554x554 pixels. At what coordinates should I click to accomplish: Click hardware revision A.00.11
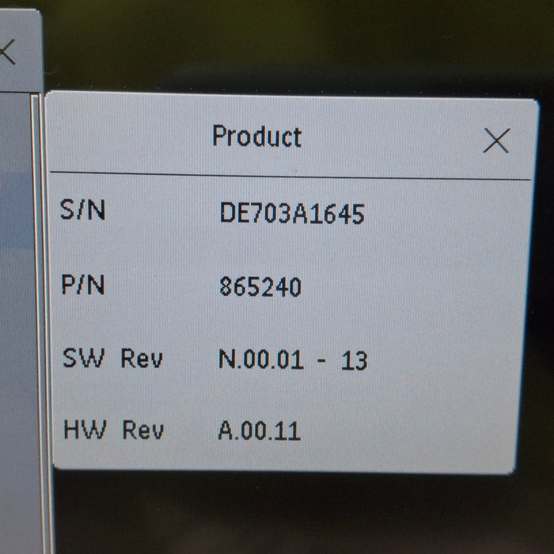pyautogui.click(x=259, y=432)
